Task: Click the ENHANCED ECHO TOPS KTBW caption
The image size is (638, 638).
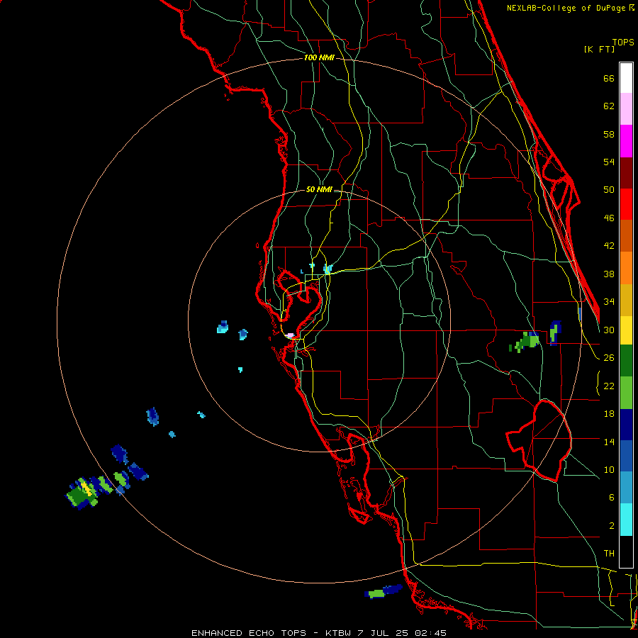Action: (318, 633)
